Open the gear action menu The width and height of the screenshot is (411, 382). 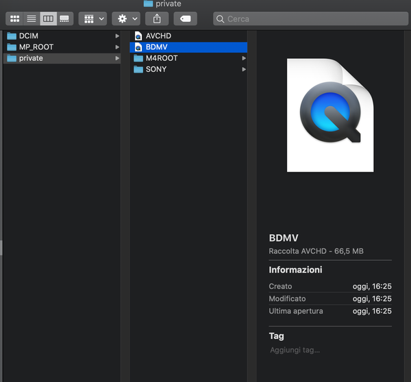[127, 18]
